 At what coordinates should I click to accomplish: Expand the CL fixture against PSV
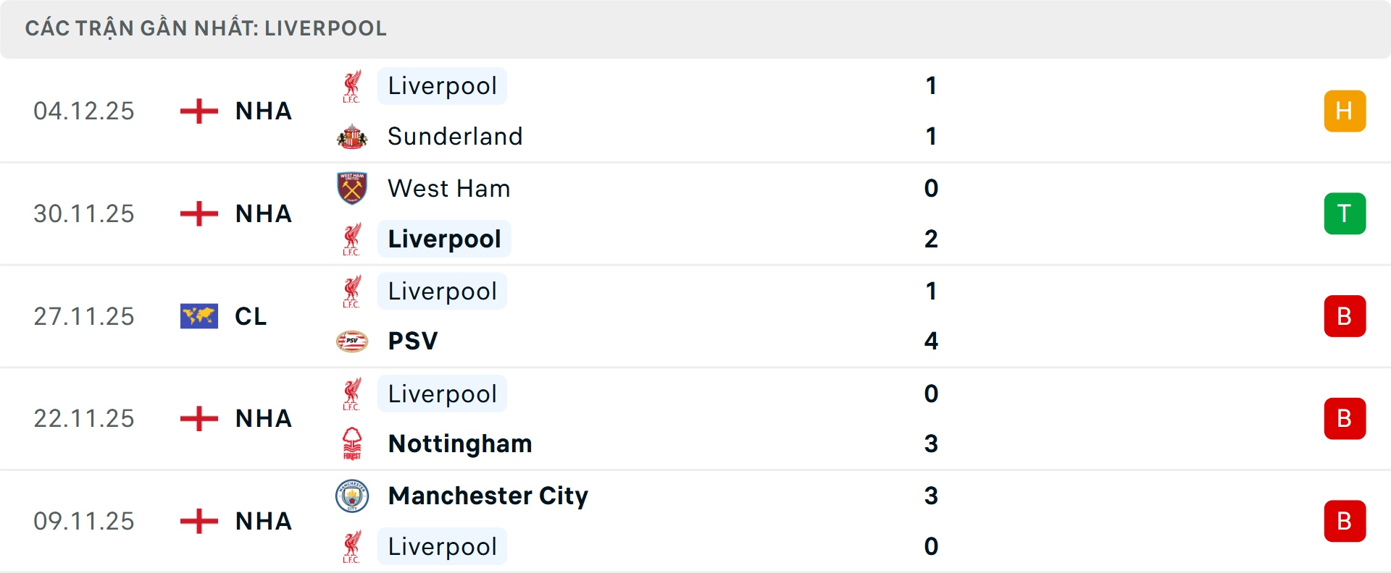pyautogui.click(x=695, y=315)
